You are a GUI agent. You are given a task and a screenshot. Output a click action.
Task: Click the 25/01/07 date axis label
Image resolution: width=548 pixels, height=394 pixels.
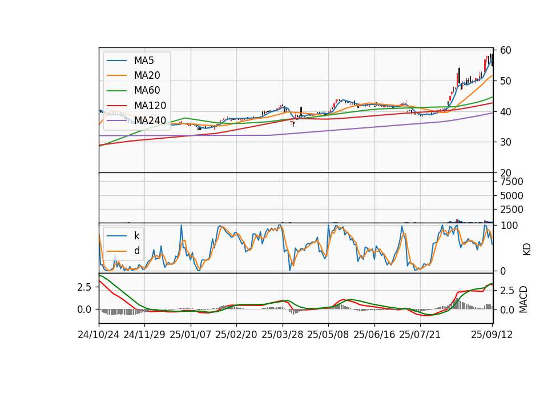pyautogui.click(x=191, y=335)
